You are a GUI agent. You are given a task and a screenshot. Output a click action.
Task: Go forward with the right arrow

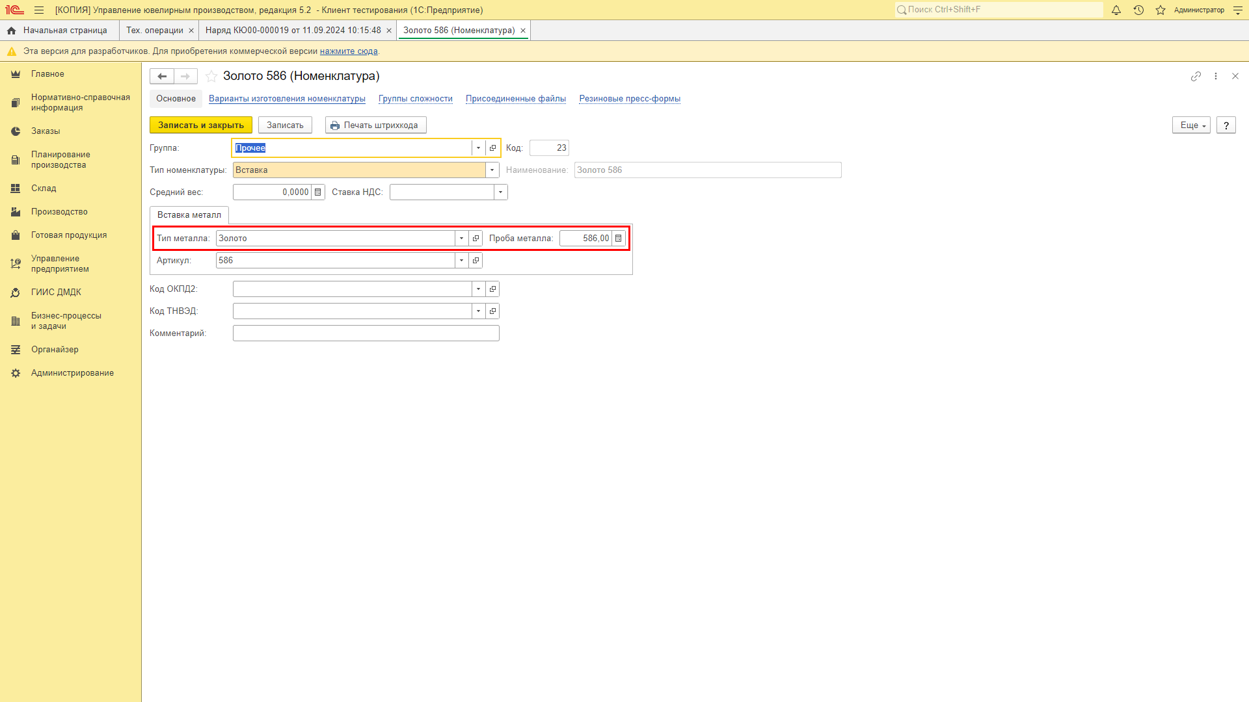(185, 76)
